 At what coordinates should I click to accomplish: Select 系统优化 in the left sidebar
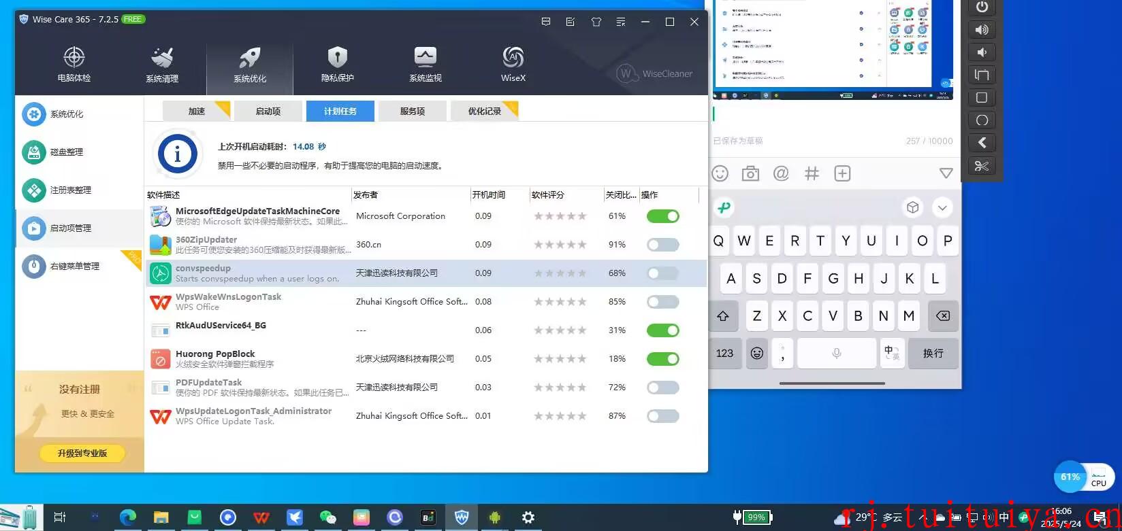click(x=79, y=114)
